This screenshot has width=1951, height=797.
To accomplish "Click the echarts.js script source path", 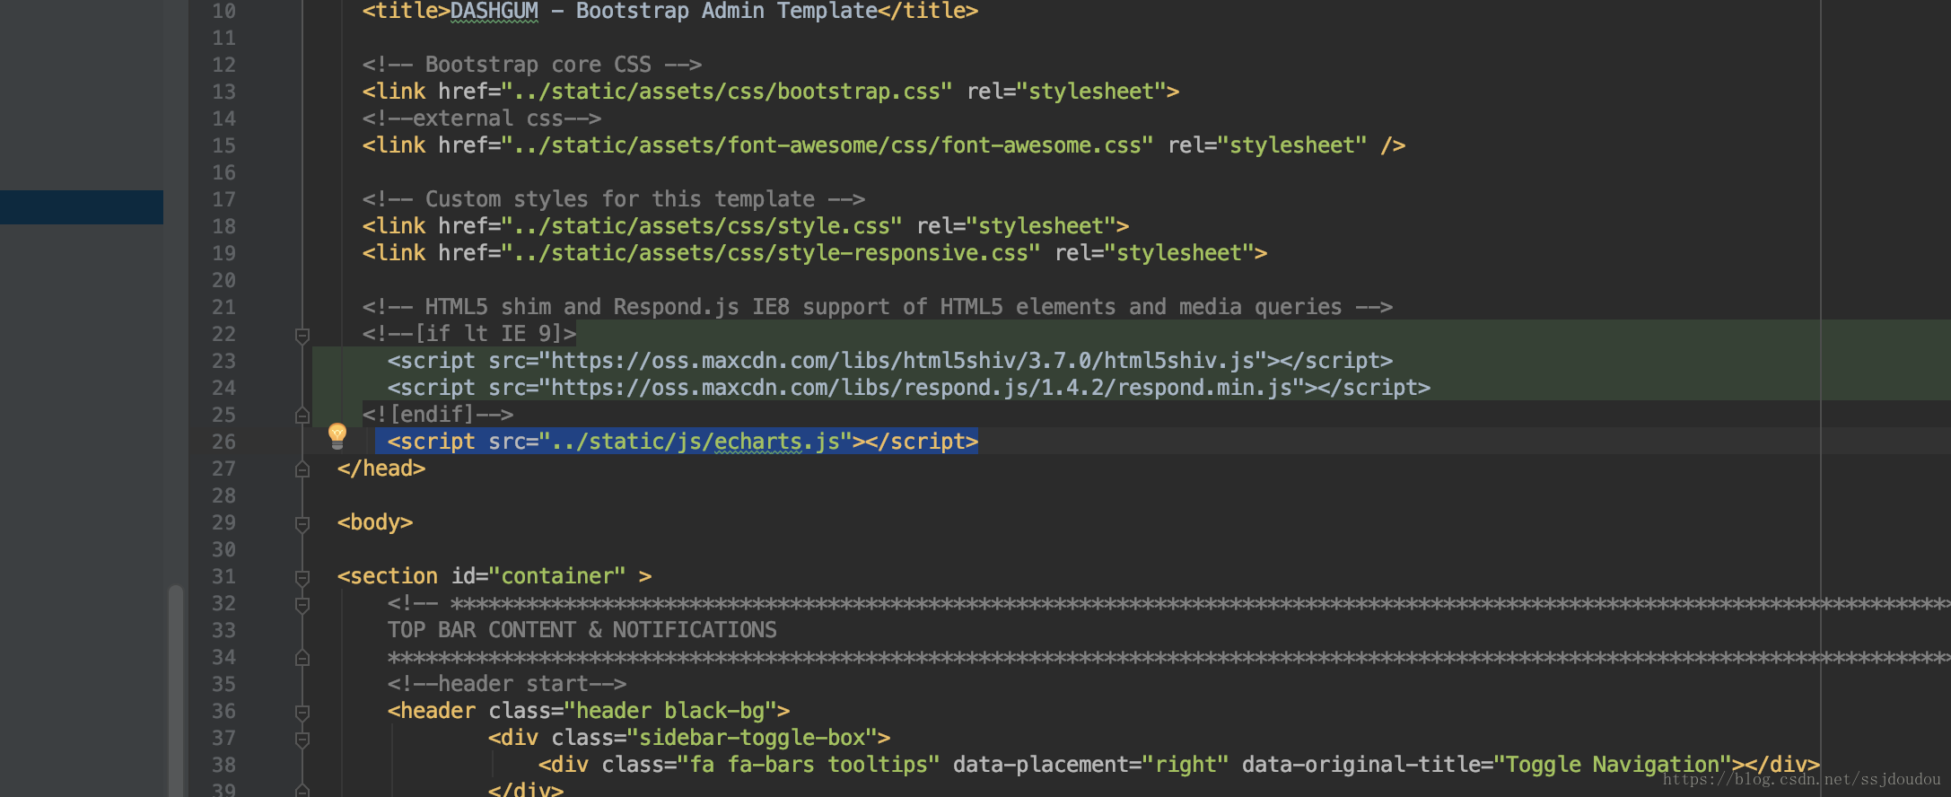I will pyautogui.click(x=696, y=442).
